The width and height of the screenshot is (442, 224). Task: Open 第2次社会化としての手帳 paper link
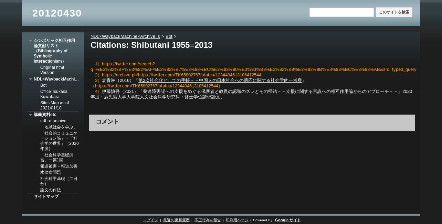220,80
